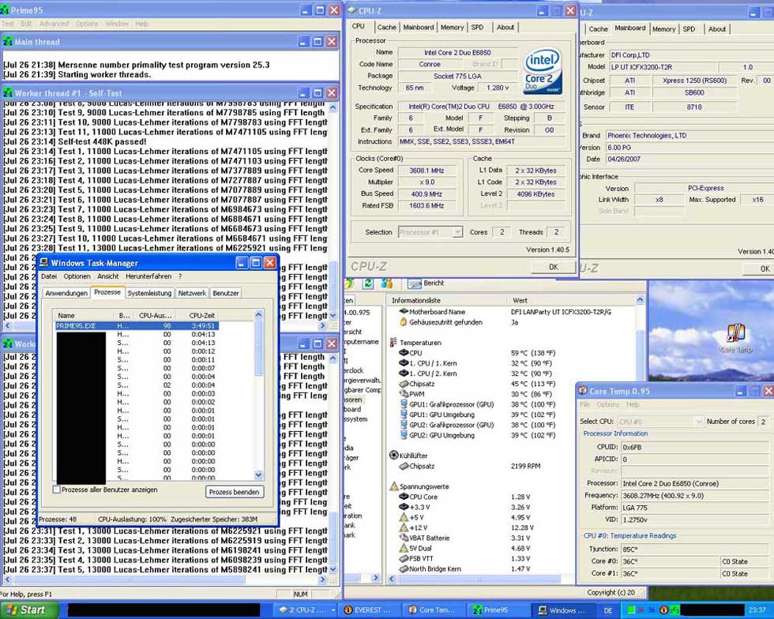Click the GPU1: Grafikprozessor row icon
Image resolution: width=774 pixels, height=619 pixels.
point(404,404)
